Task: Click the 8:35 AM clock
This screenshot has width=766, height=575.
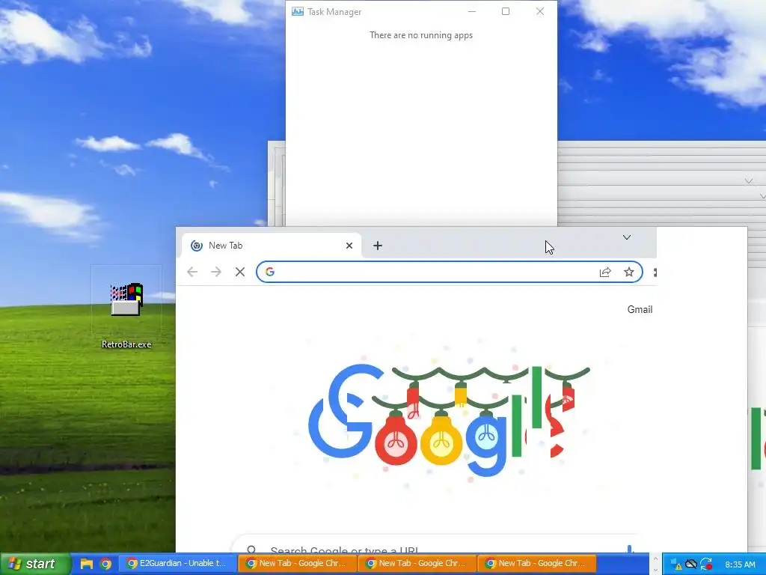Action: tap(740, 565)
